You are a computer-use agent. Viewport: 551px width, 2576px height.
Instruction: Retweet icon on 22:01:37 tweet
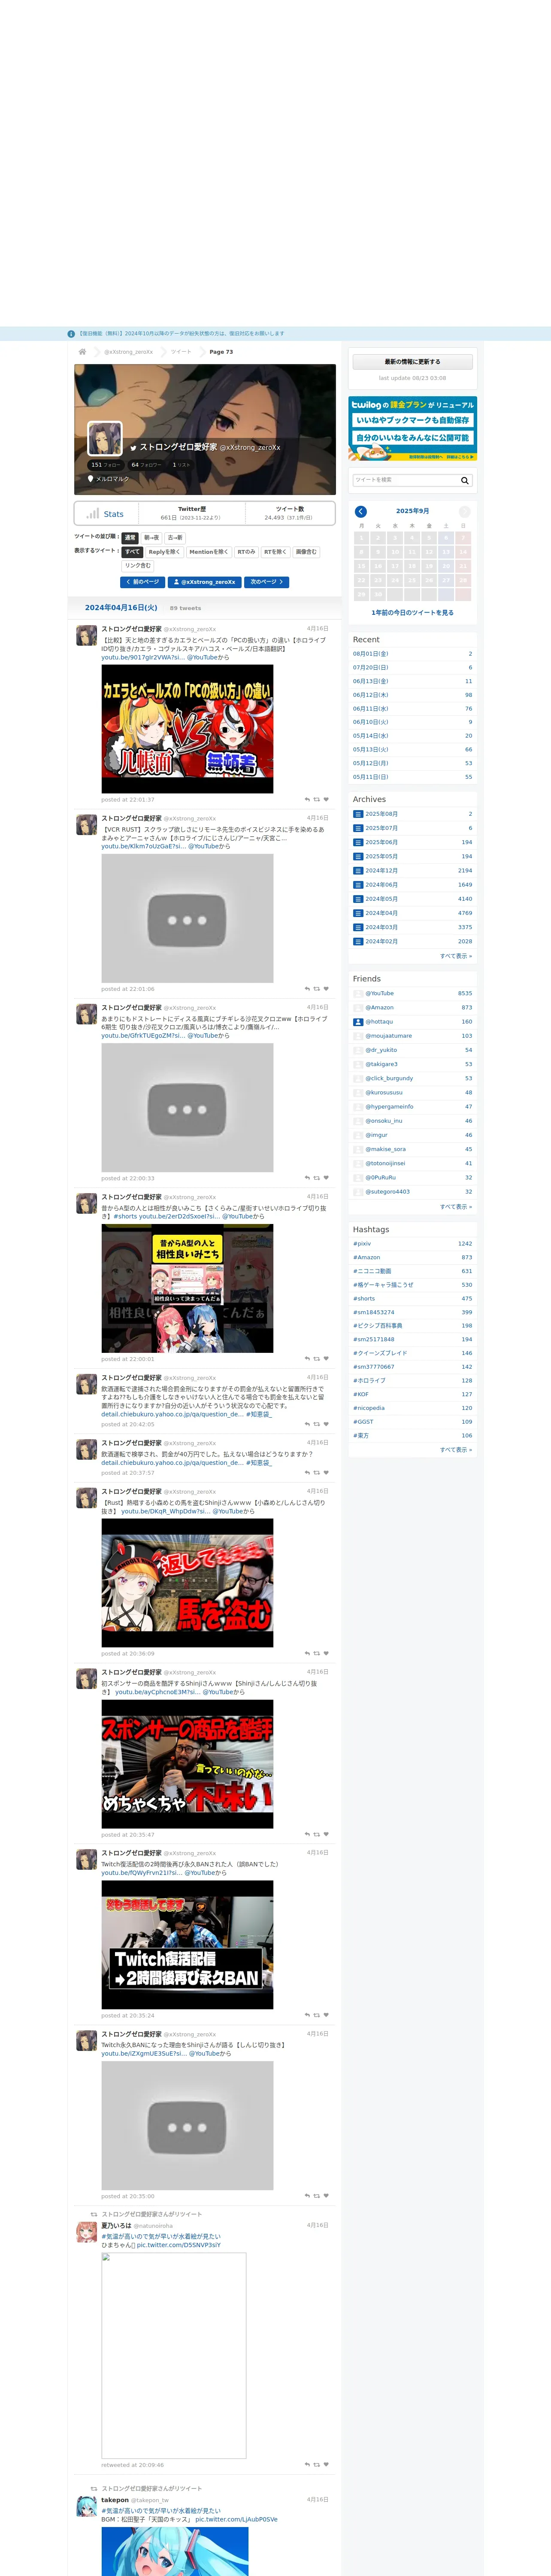point(317,800)
